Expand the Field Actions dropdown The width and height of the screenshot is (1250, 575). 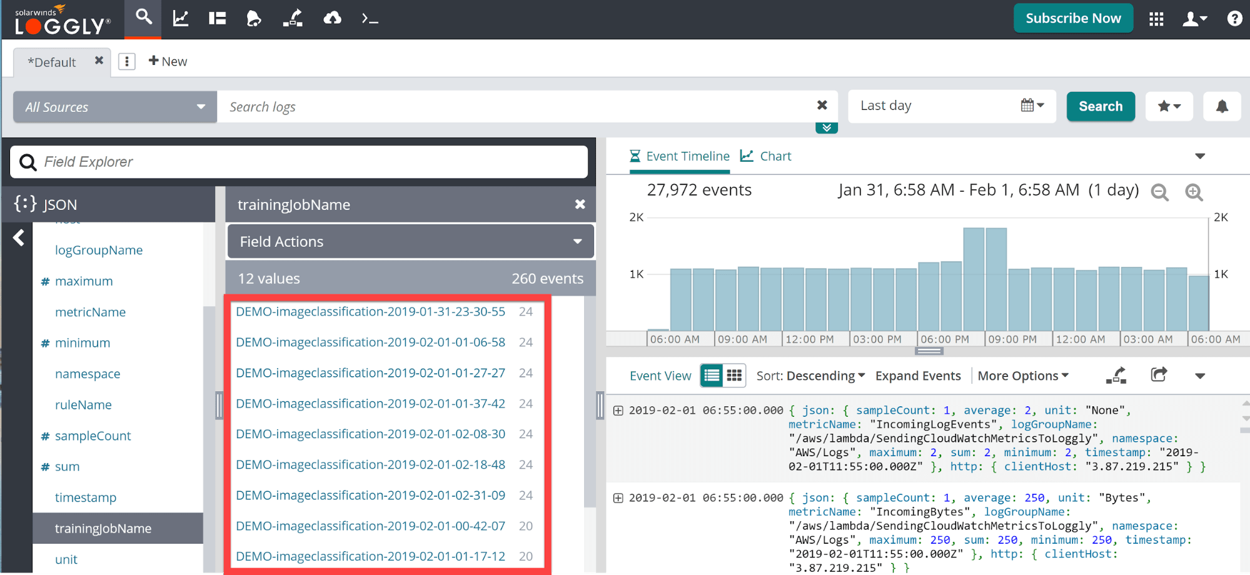coord(410,242)
